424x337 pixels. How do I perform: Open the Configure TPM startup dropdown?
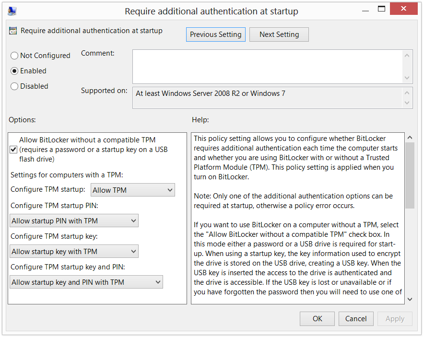point(133,190)
